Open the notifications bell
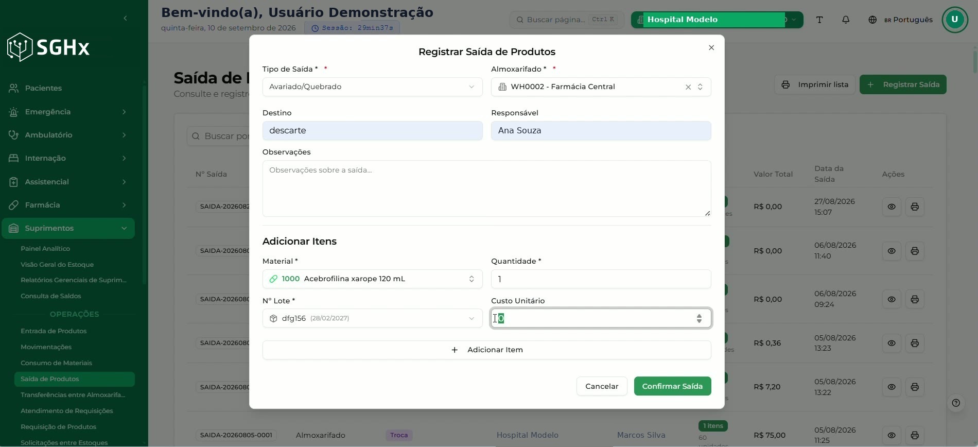The width and height of the screenshot is (978, 447). click(846, 20)
